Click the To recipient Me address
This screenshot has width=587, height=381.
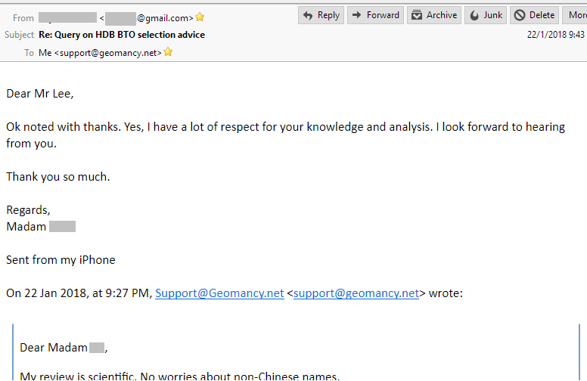point(100,52)
